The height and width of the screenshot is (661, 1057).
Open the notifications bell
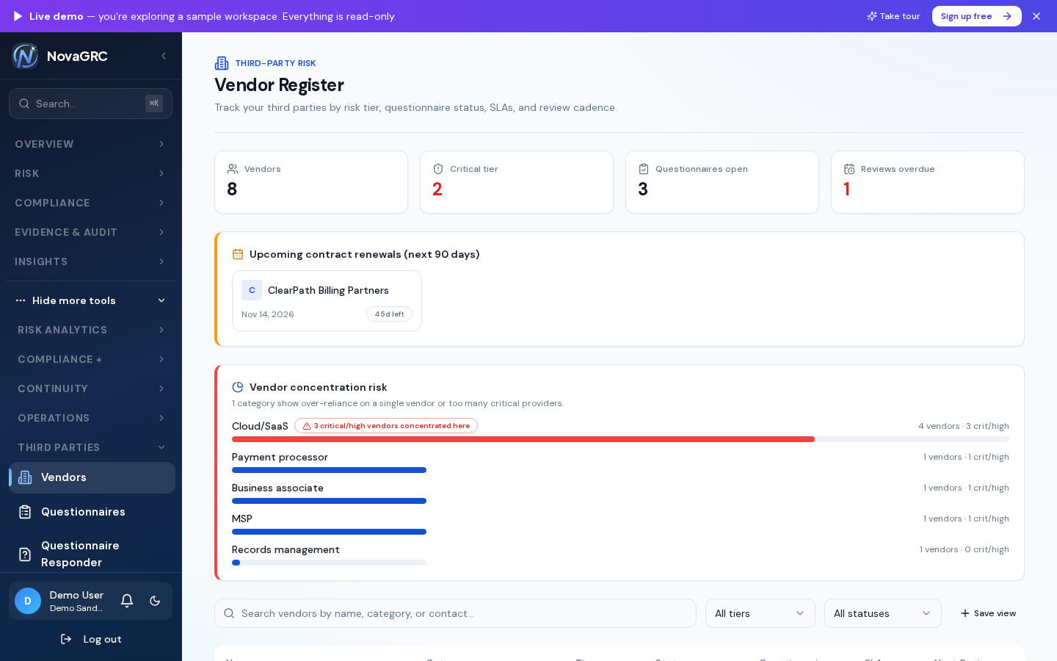pos(127,601)
